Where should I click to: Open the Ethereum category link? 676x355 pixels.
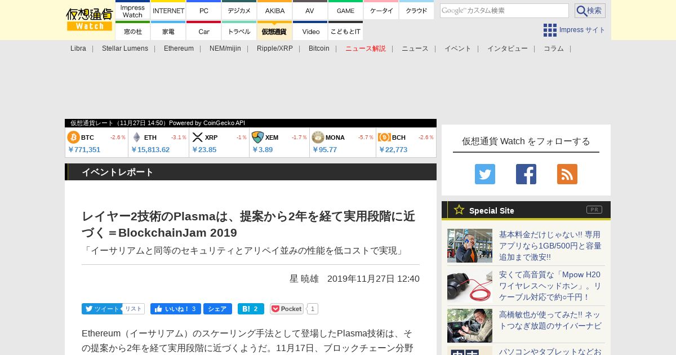pyautogui.click(x=179, y=48)
